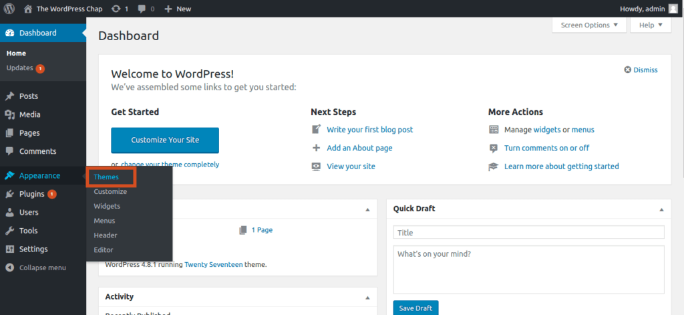
Task: Click the Tools wrench icon
Action: click(9, 231)
